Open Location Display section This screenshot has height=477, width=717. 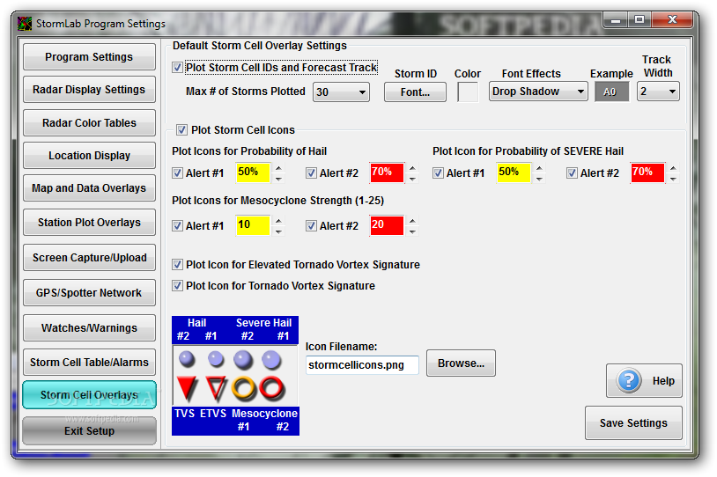click(89, 156)
